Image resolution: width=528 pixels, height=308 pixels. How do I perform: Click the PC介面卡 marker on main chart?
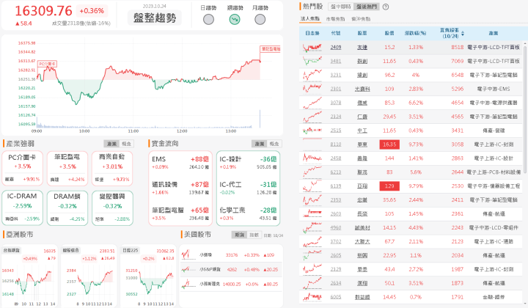(x=47, y=64)
